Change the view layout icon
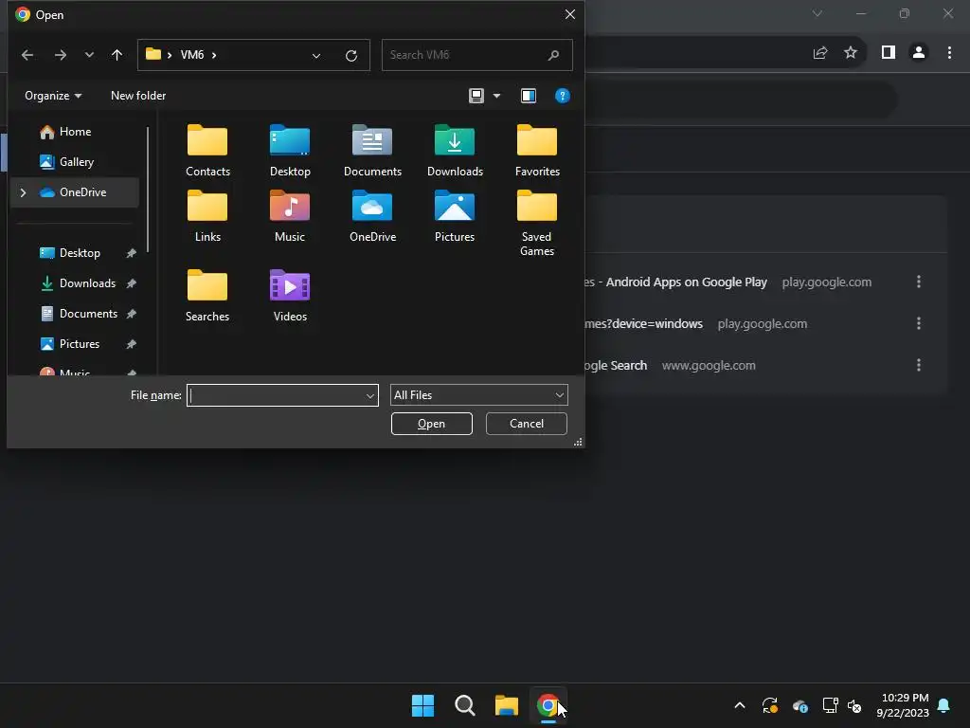 coord(476,96)
